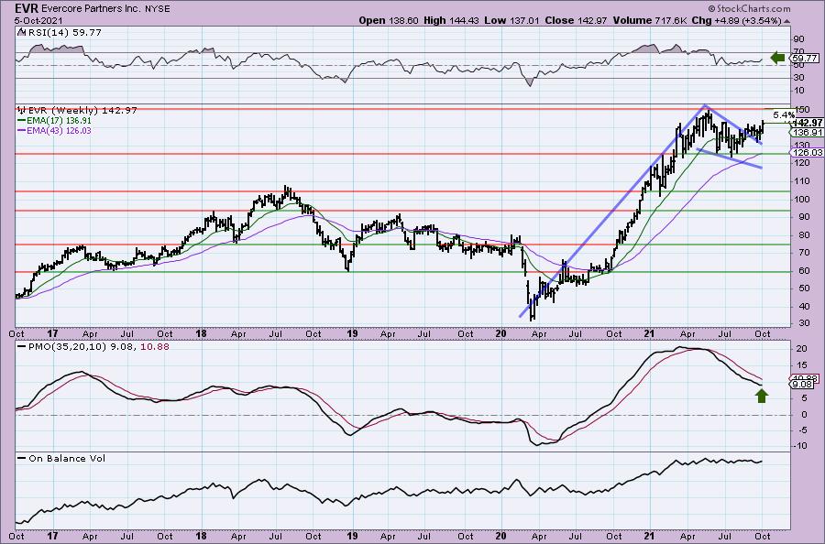Click the 136.91 EMA tag on axis

[808, 133]
